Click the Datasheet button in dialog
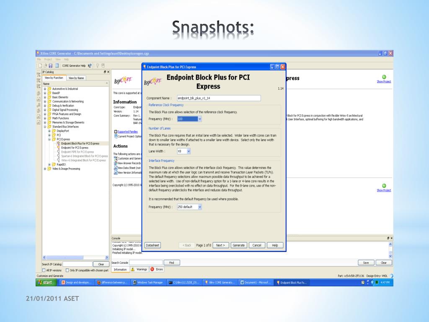 coord(152,245)
